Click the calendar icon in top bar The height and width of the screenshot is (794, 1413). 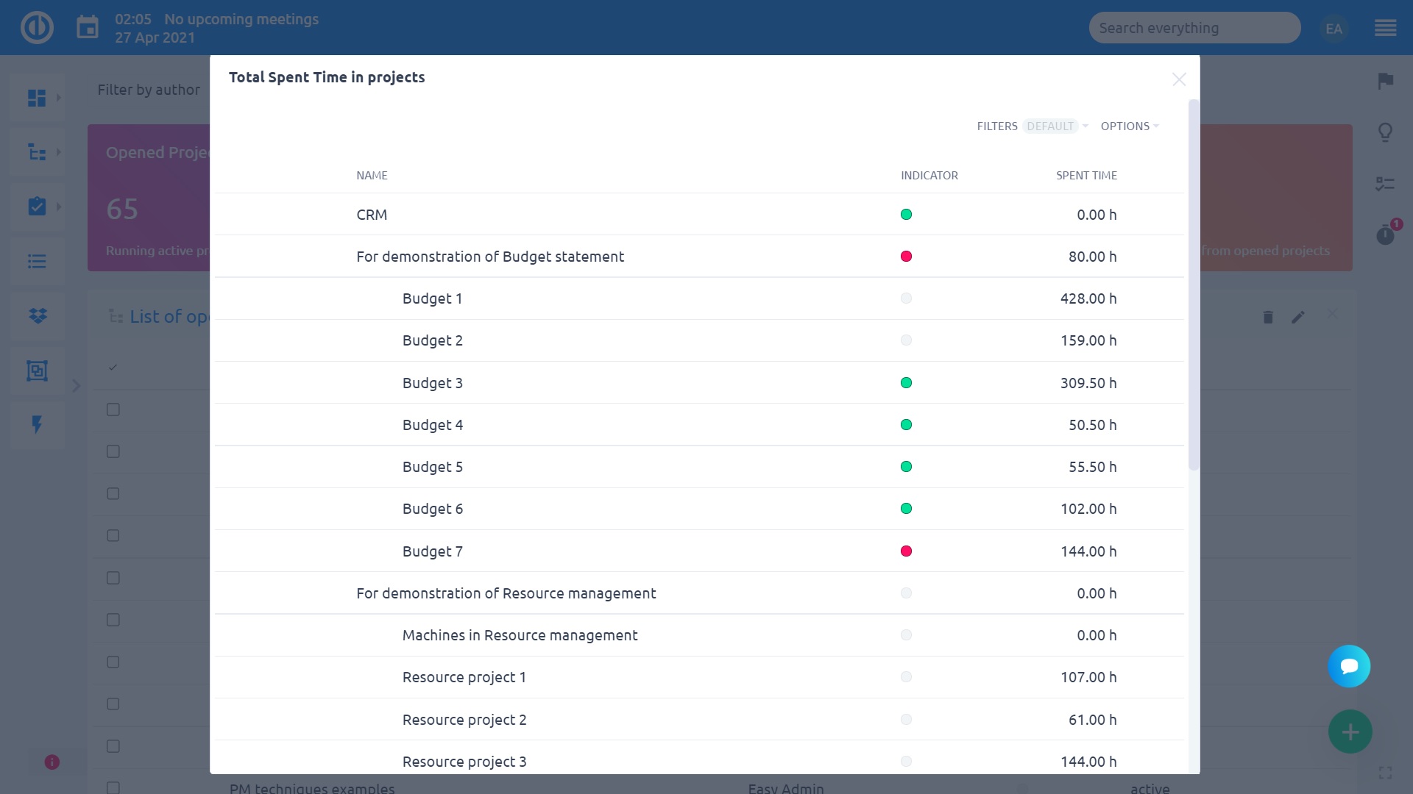pos(88,28)
